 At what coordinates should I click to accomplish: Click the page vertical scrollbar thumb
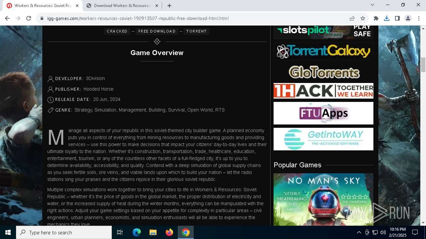(x=423, y=64)
